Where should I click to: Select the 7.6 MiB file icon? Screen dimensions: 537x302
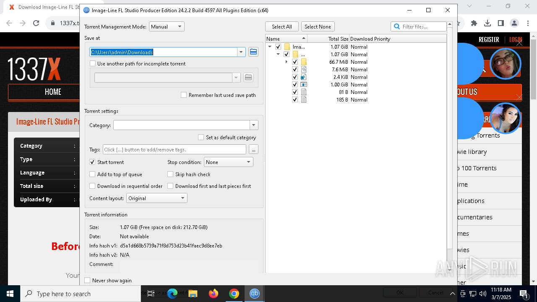pos(304,70)
